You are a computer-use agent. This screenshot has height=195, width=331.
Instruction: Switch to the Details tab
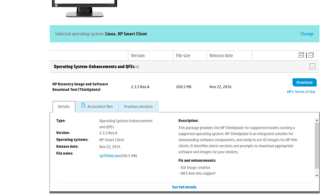[64, 107]
